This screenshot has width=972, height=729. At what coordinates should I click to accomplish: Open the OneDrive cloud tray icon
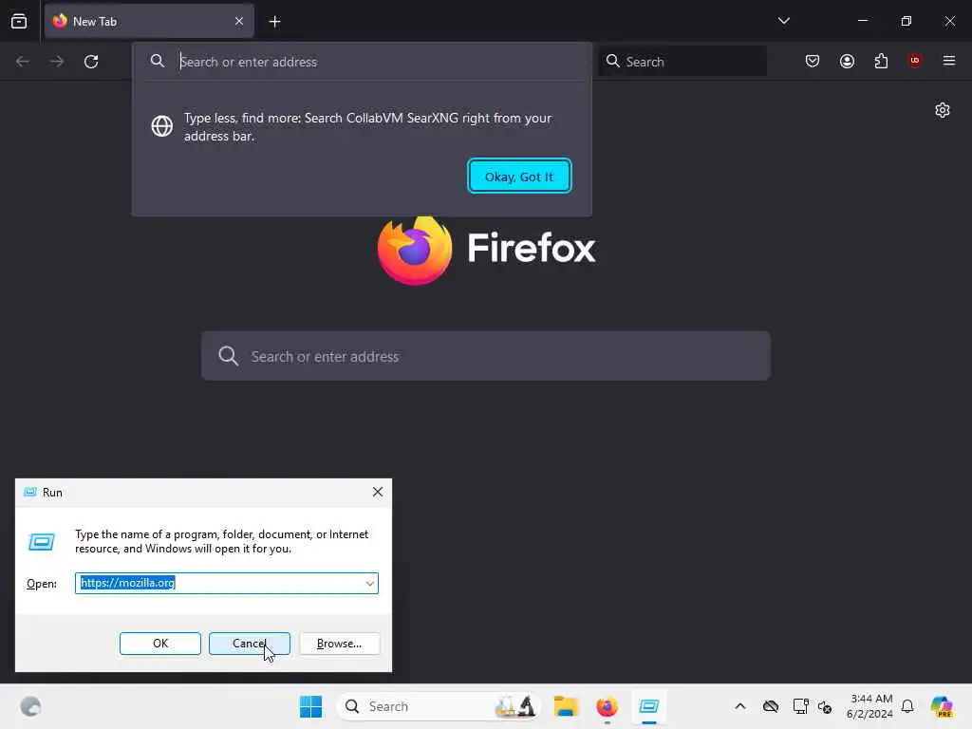coord(771,706)
